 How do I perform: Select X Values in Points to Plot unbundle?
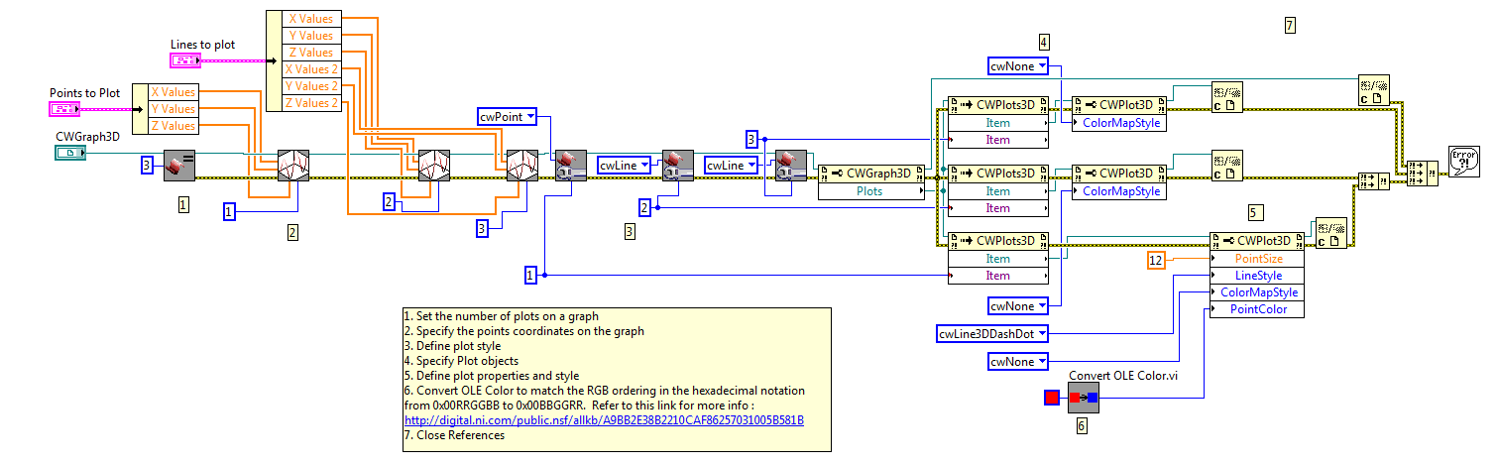tap(173, 92)
